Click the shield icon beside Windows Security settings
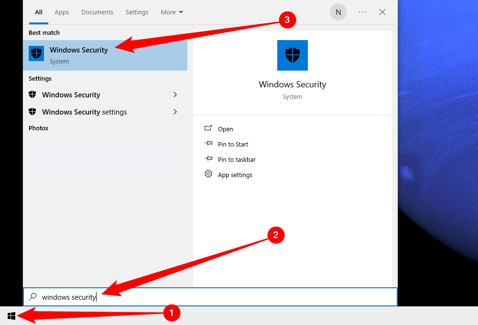This screenshot has width=478, height=325. tap(33, 112)
